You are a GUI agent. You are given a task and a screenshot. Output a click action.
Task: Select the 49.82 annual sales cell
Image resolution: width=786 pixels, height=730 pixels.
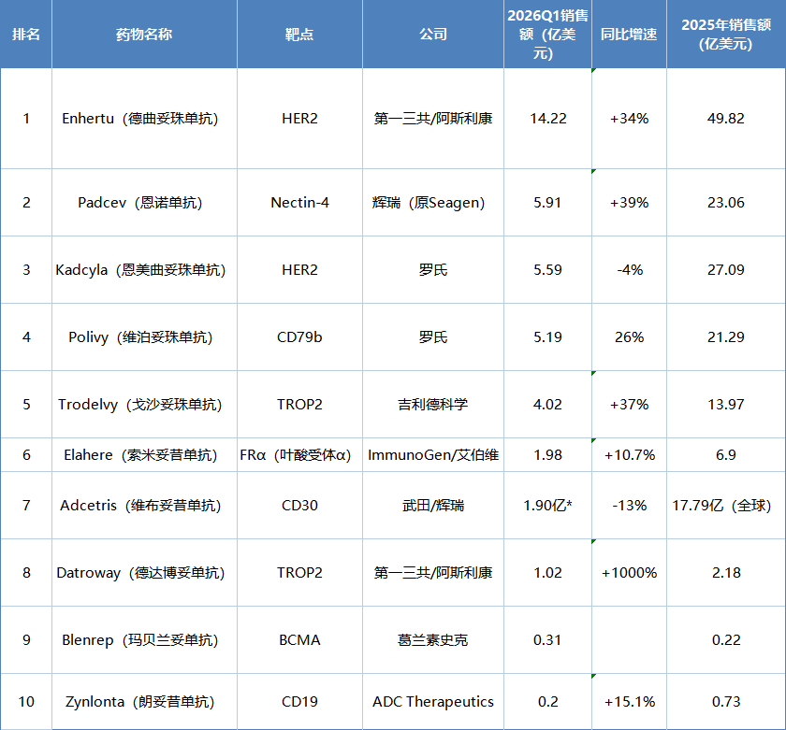click(726, 119)
